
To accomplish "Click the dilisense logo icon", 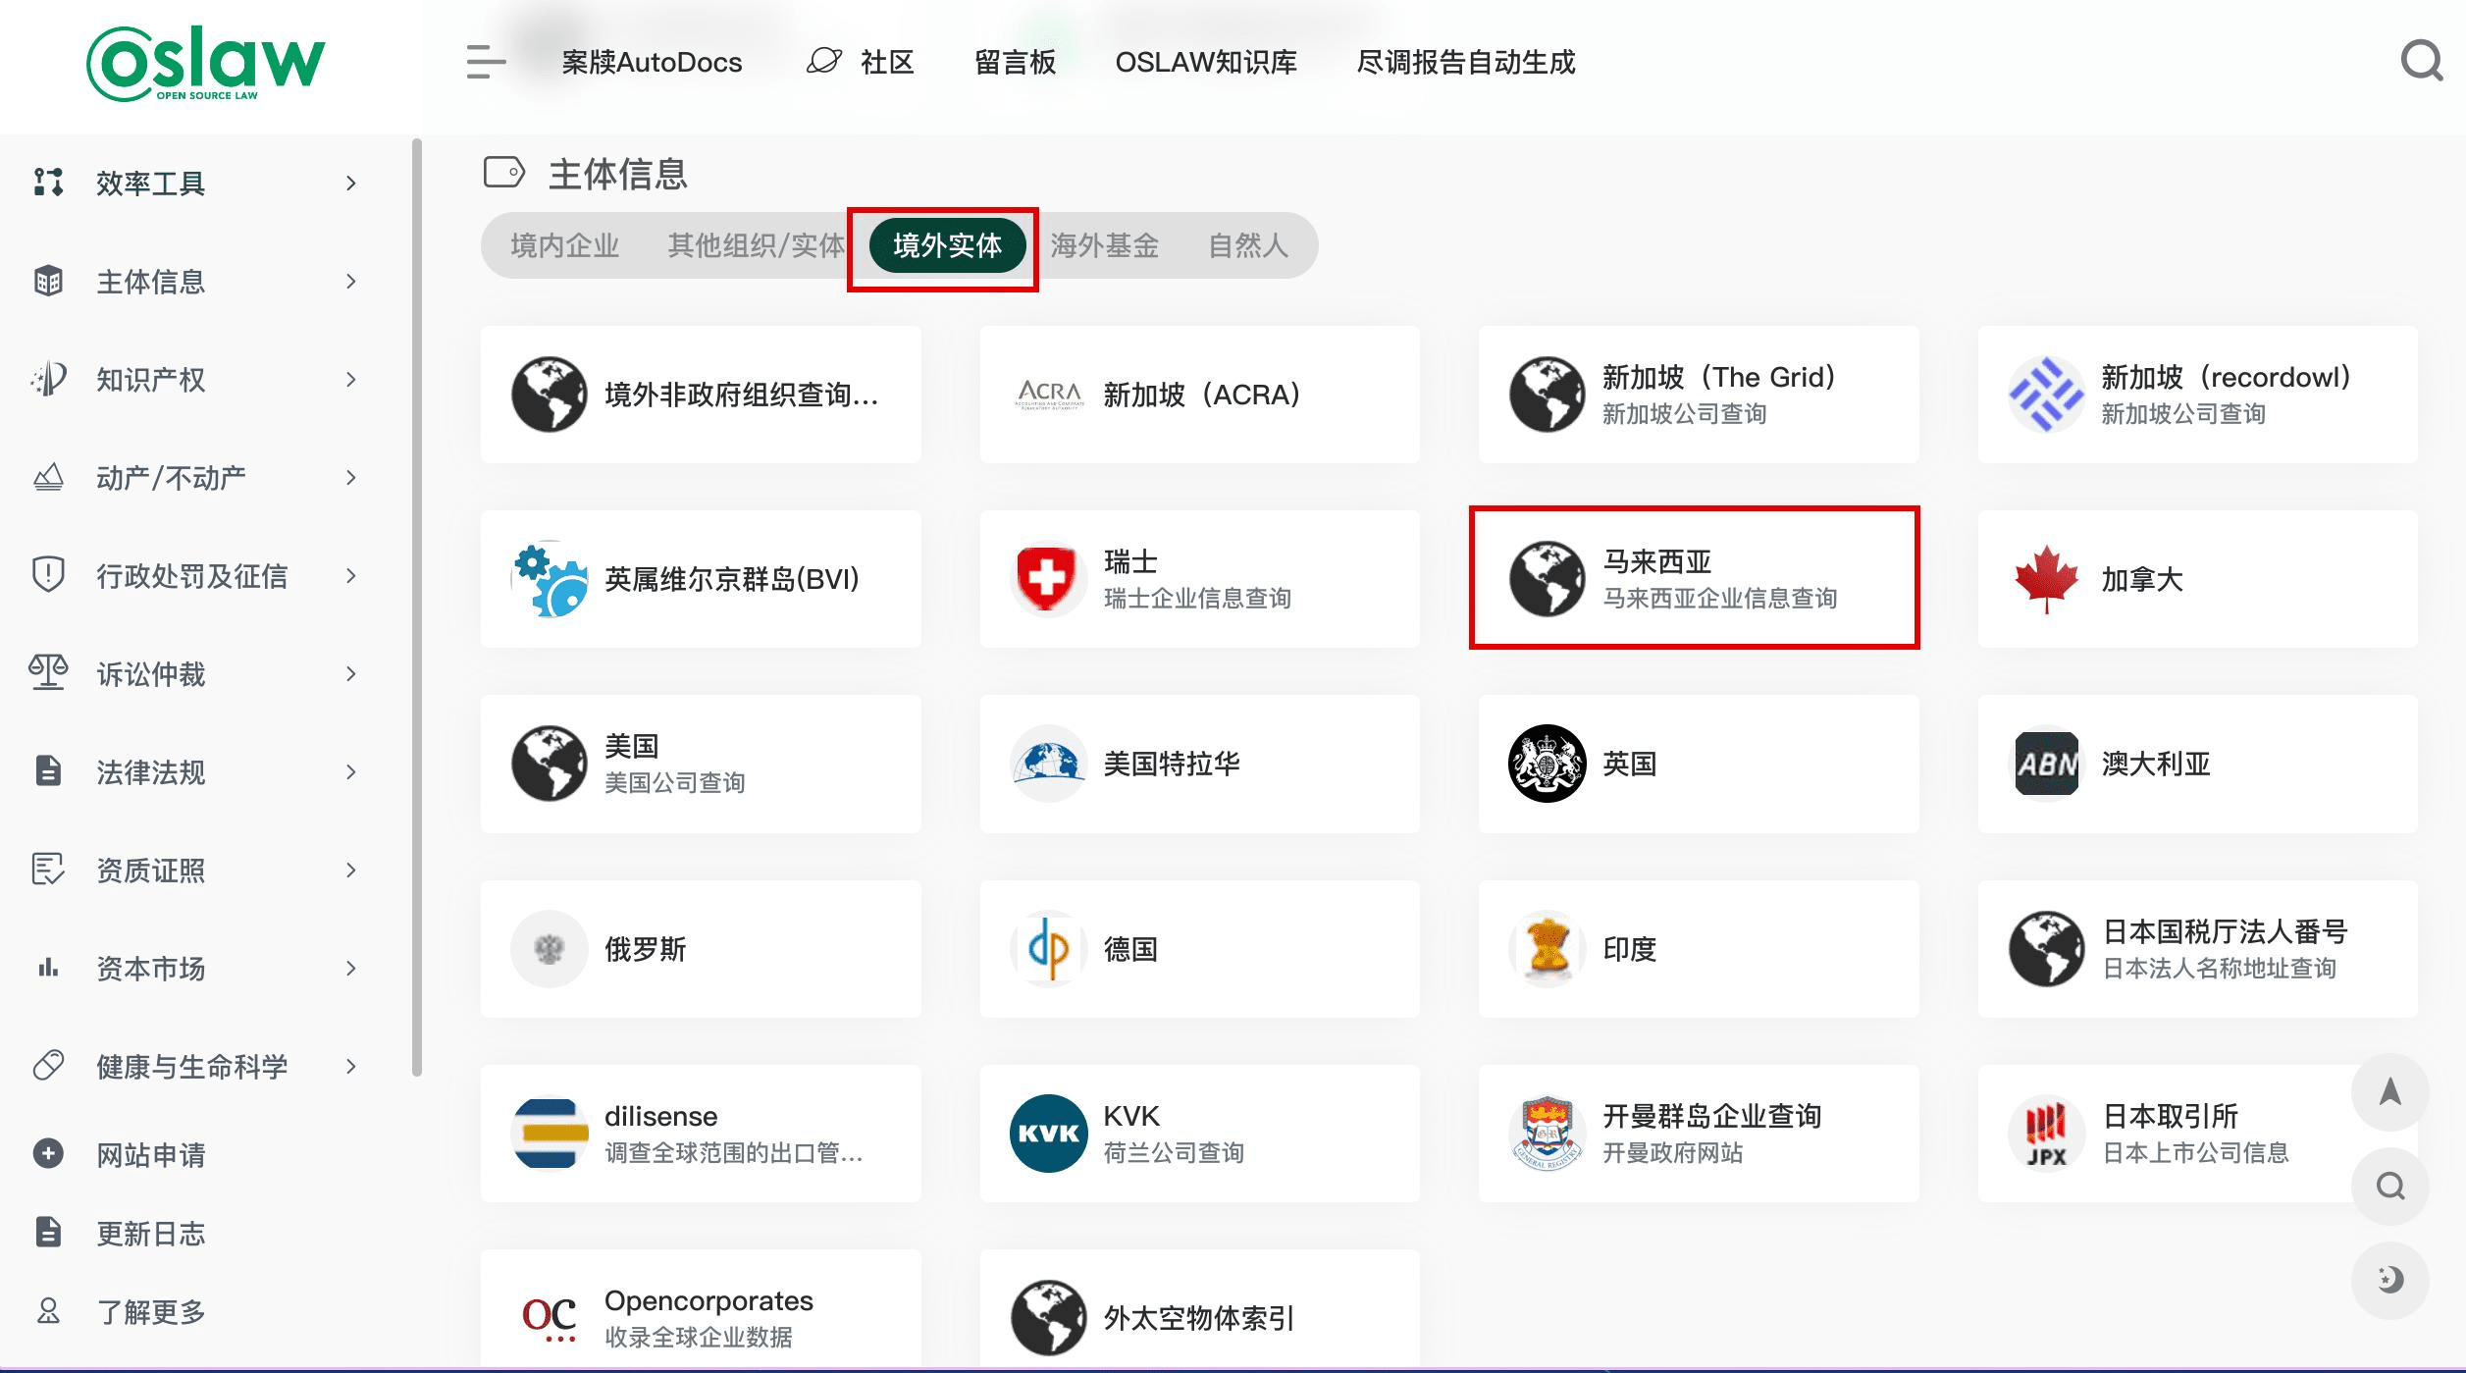I will pyautogui.click(x=550, y=1134).
